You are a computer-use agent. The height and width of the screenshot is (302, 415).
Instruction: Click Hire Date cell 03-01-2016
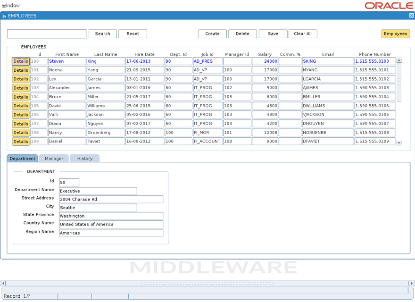tap(144, 88)
